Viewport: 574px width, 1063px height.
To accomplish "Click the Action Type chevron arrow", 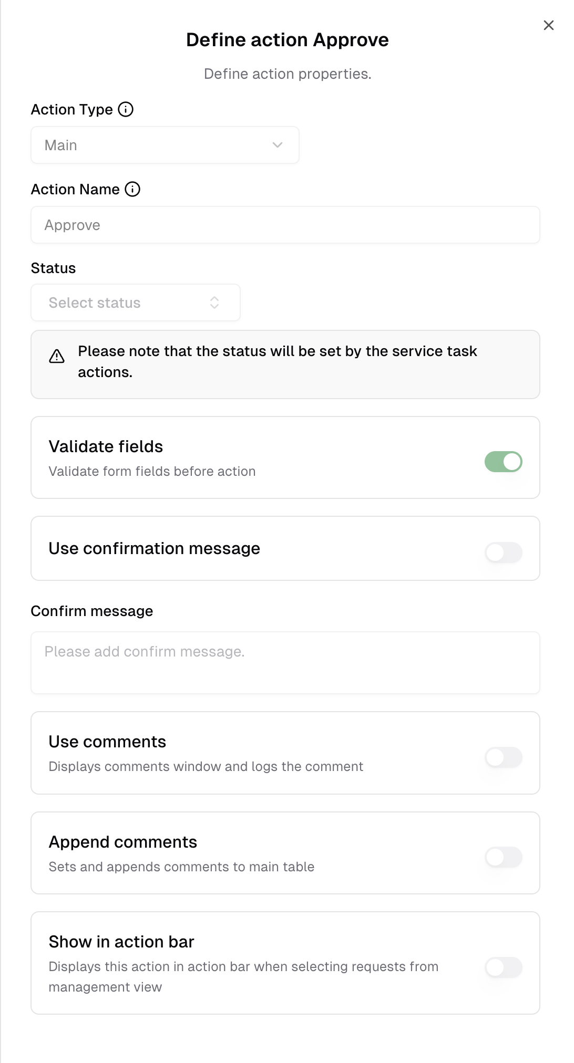I will [278, 145].
